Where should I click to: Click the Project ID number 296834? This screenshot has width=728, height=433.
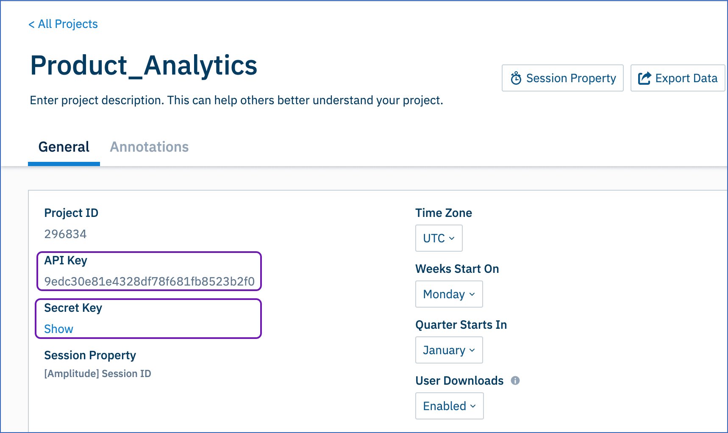65,234
